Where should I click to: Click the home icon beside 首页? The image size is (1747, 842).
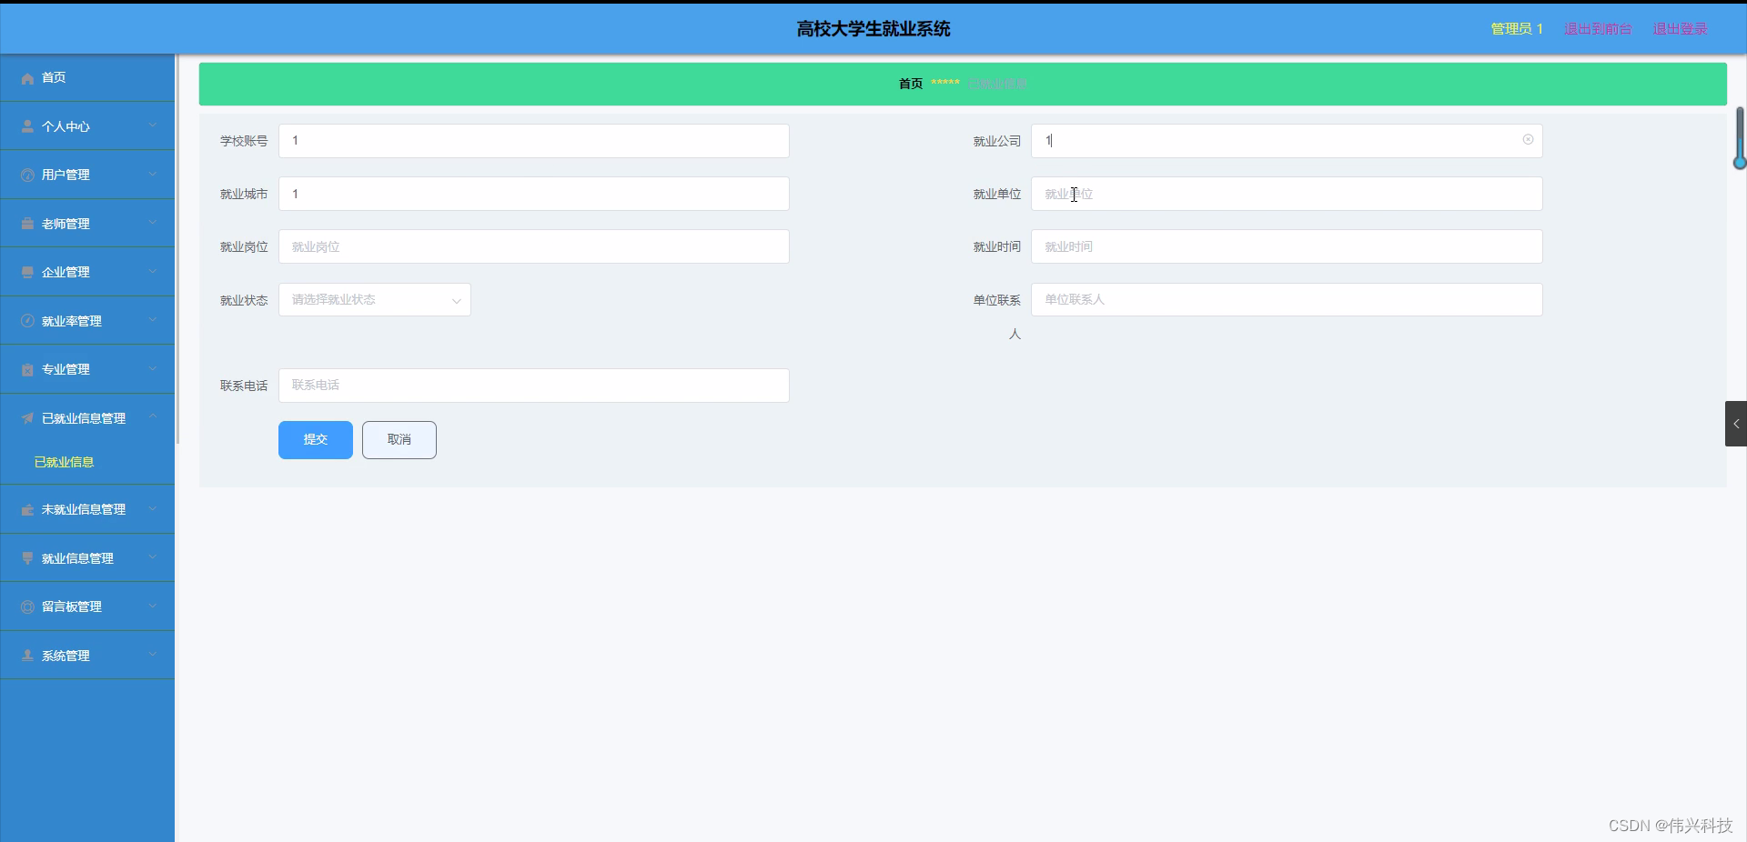27,78
